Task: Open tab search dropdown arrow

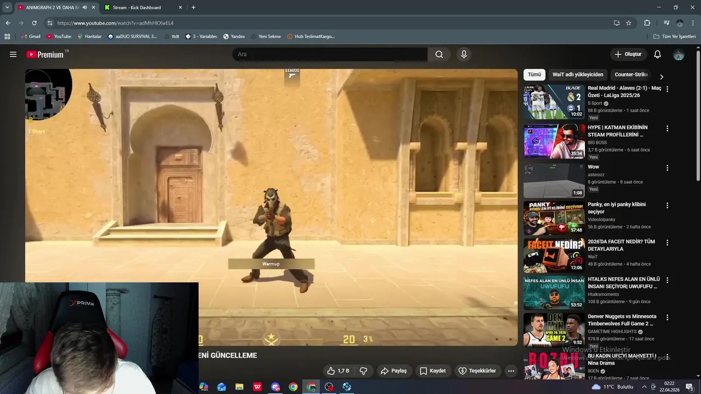Action: pyautogui.click(x=7, y=8)
